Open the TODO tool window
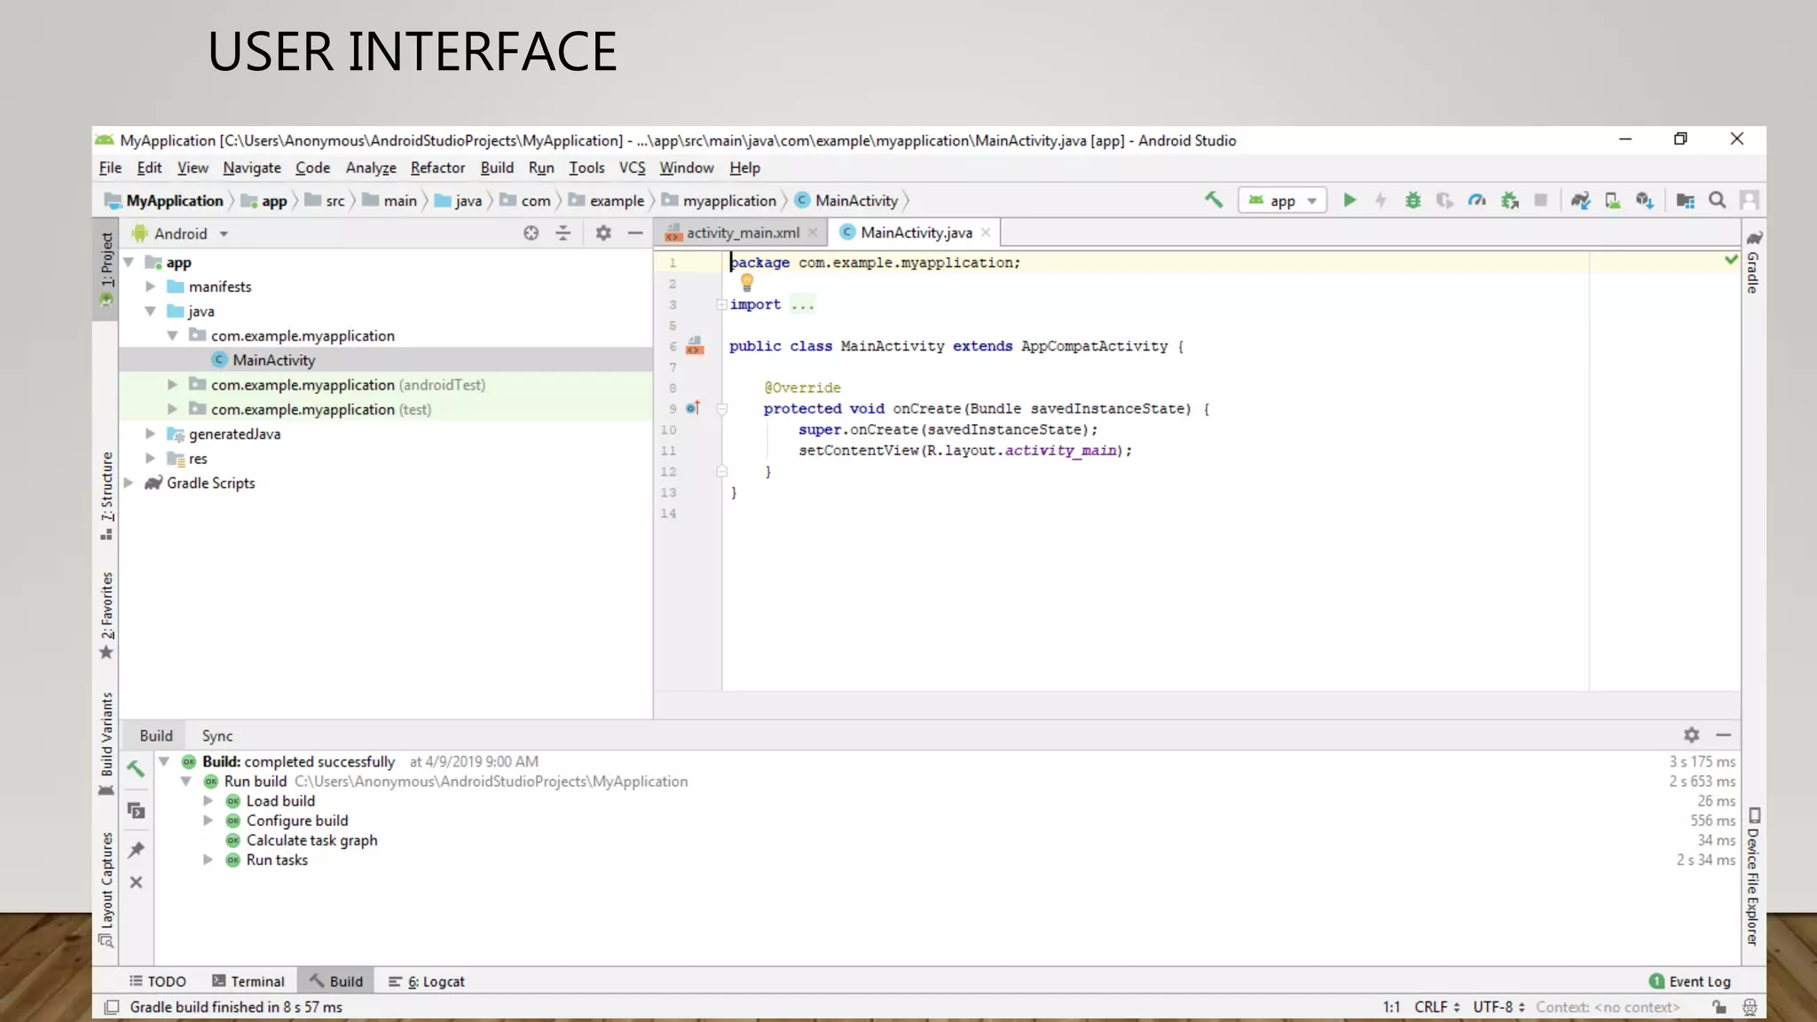 158,981
